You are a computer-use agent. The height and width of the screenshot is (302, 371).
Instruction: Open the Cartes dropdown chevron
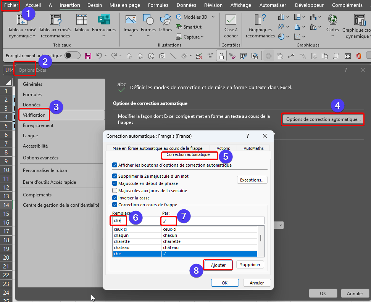[x=332, y=36]
